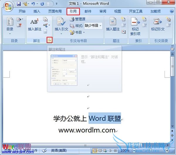Switch to Print Layout view
Image resolution: width=176 pixels, height=155 pixels.
(x=95, y=150)
